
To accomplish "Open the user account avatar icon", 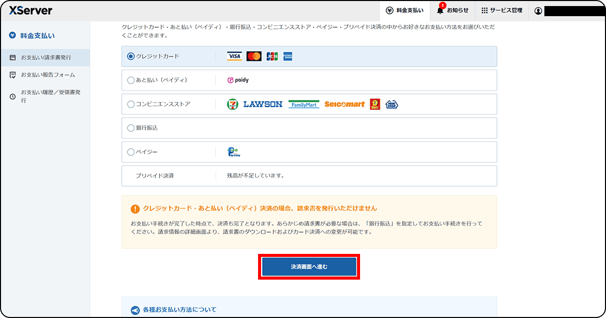I will click(538, 11).
